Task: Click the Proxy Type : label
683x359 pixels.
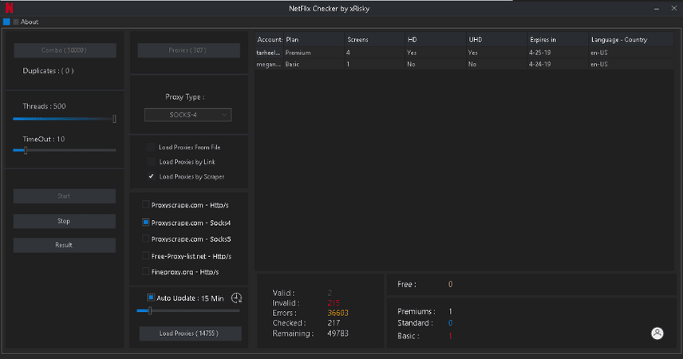Action: 184,97
